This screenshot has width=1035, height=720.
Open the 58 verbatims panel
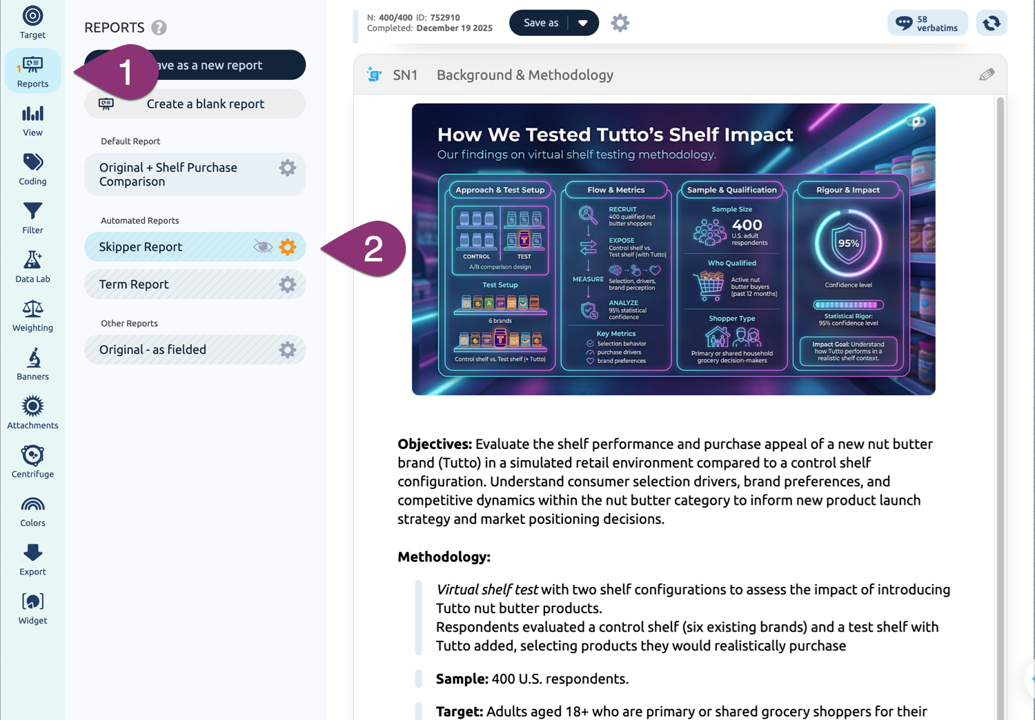[x=927, y=23]
